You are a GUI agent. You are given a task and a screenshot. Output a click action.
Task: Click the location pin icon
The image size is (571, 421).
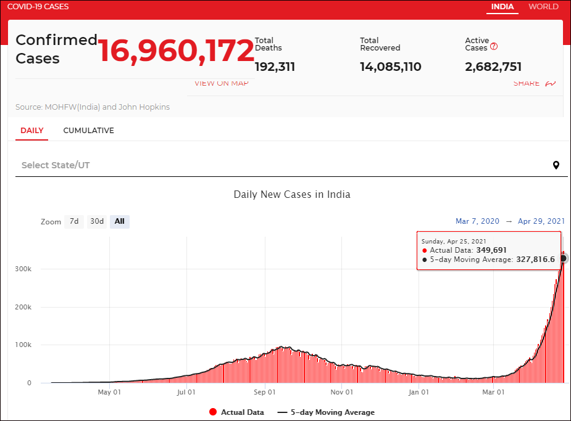pos(556,165)
